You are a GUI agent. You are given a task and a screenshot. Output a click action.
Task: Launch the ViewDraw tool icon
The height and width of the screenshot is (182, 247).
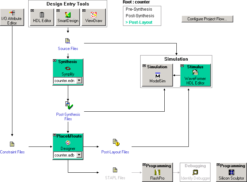pyautogui.click(x=94, y=15)
